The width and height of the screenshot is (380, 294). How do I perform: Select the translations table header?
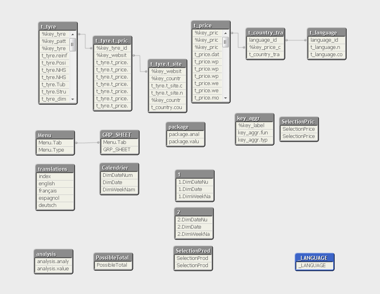coord(55,169)
